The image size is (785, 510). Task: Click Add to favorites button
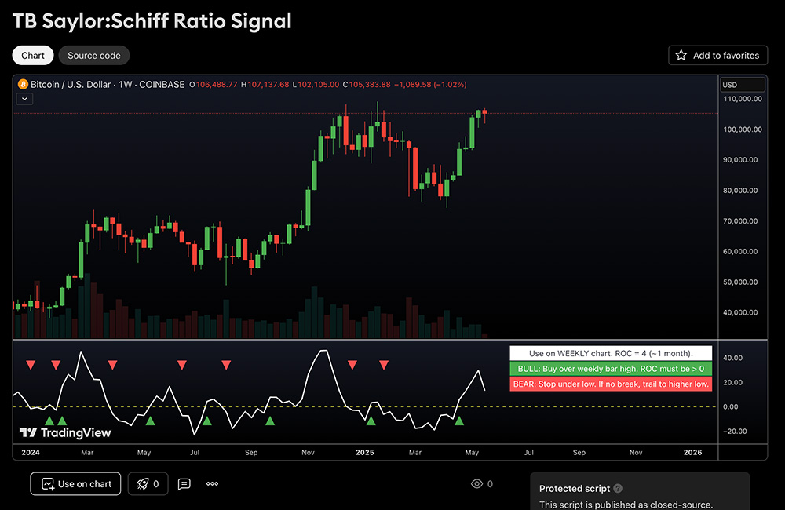click(717, 56)
